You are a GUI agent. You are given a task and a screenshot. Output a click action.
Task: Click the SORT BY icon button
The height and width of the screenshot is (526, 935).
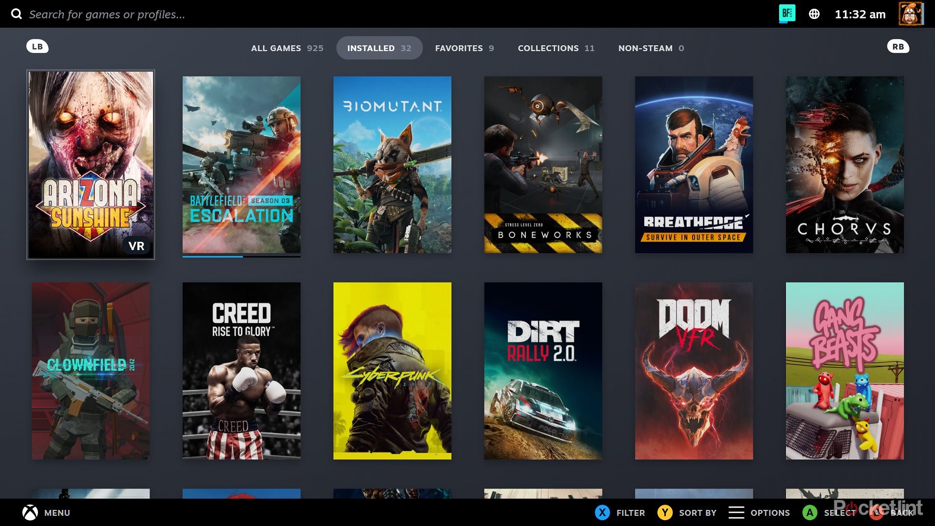tap(665, 512)
